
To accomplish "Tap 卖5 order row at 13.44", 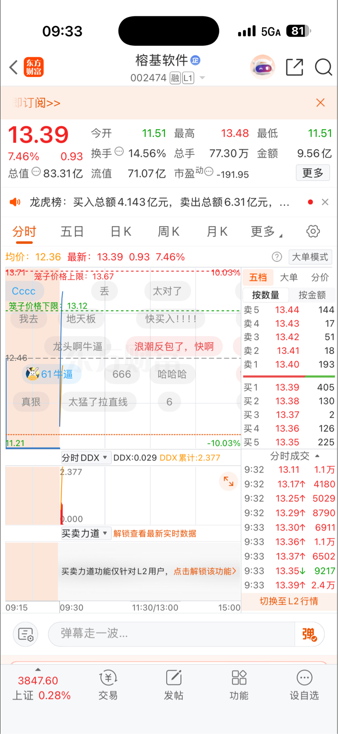I will tap(289, 310).
